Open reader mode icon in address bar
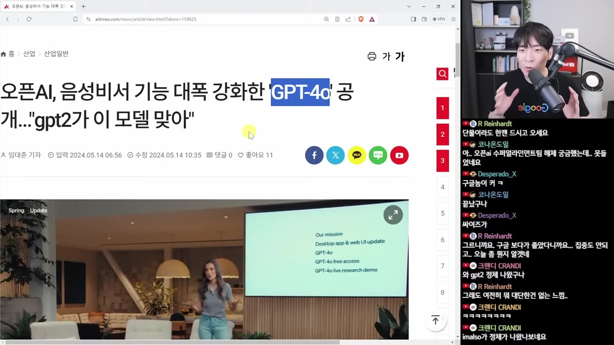 337,19
